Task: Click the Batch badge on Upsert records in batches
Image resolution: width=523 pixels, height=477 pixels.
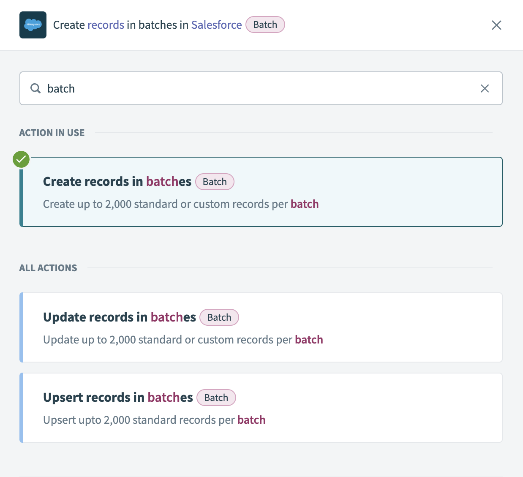Action: (216, 398)
